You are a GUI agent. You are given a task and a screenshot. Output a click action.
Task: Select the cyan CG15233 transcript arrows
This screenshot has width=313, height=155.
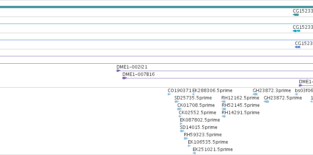[x=296, y=31]
